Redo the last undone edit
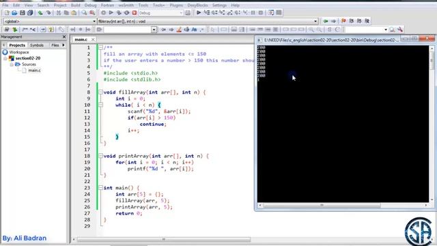Screen dimensions: 437x246 [48, 13]
